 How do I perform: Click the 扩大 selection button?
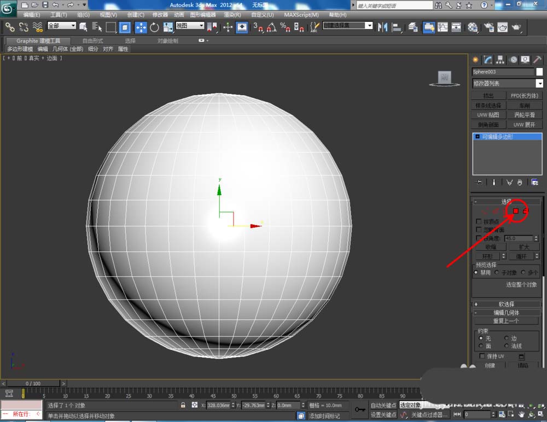pos(523,247)
